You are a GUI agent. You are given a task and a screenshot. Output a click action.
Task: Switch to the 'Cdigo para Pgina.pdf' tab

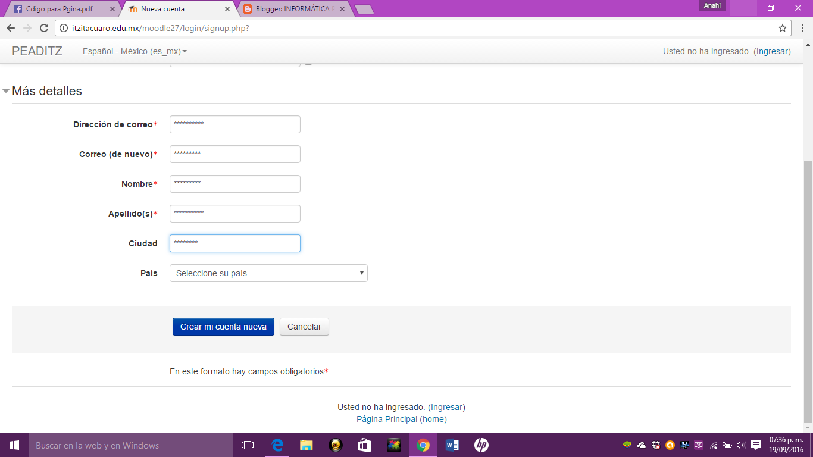click(x=61, y=9)
